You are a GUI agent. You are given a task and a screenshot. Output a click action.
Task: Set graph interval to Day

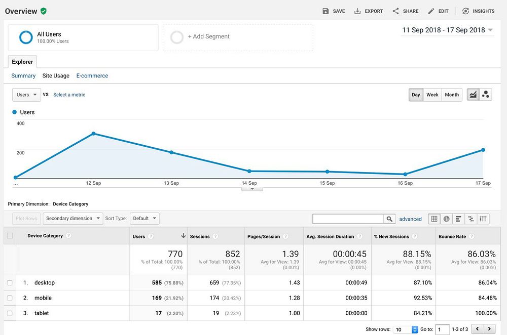(x=416, y=95)
